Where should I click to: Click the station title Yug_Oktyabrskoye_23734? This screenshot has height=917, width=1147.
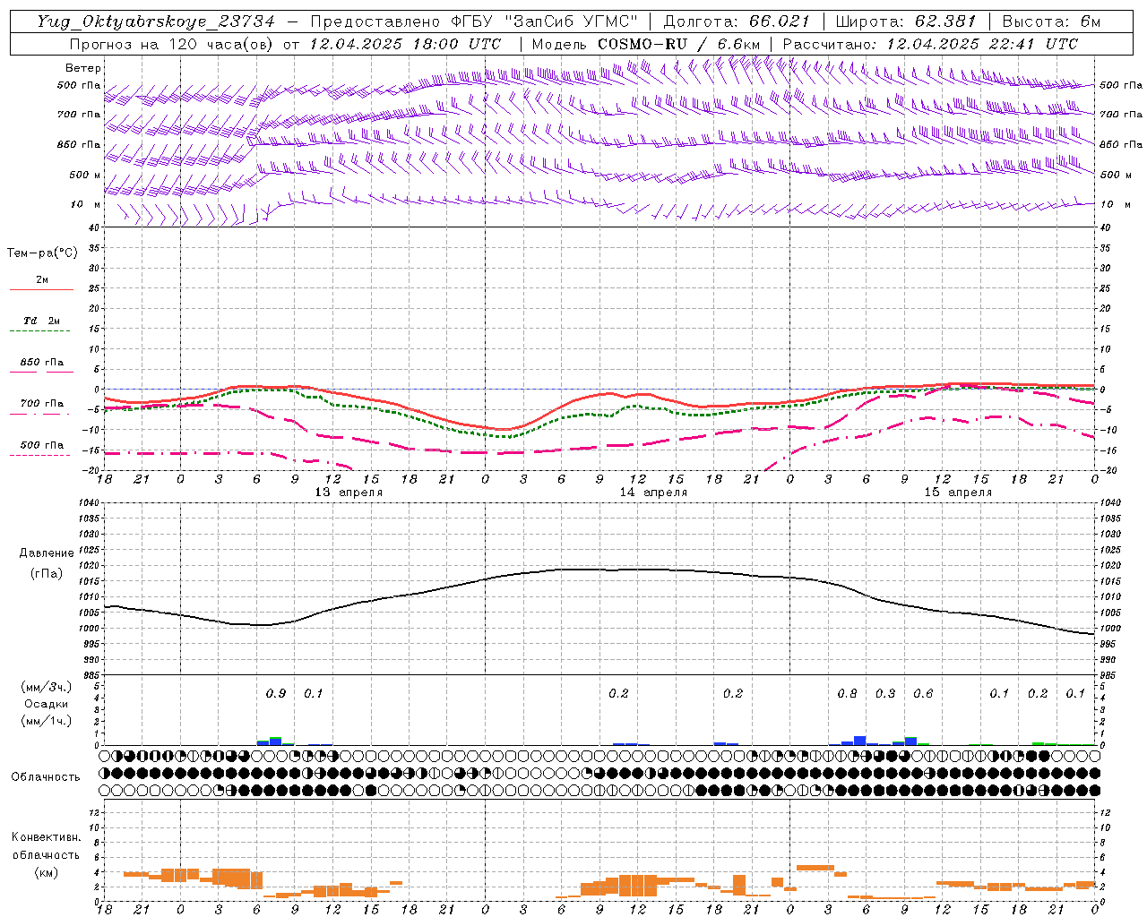[x=156, y=21]
